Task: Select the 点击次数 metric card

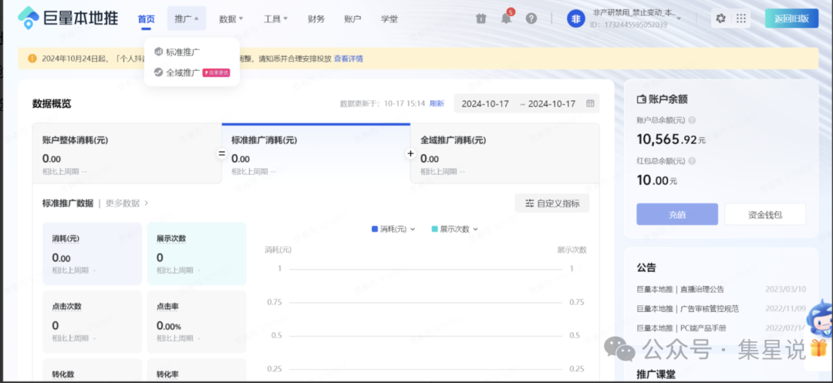Action: pyautogui.click(x=92, y=321)
